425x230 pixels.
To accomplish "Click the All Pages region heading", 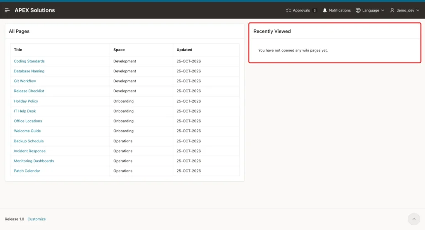I will [19, 31].
